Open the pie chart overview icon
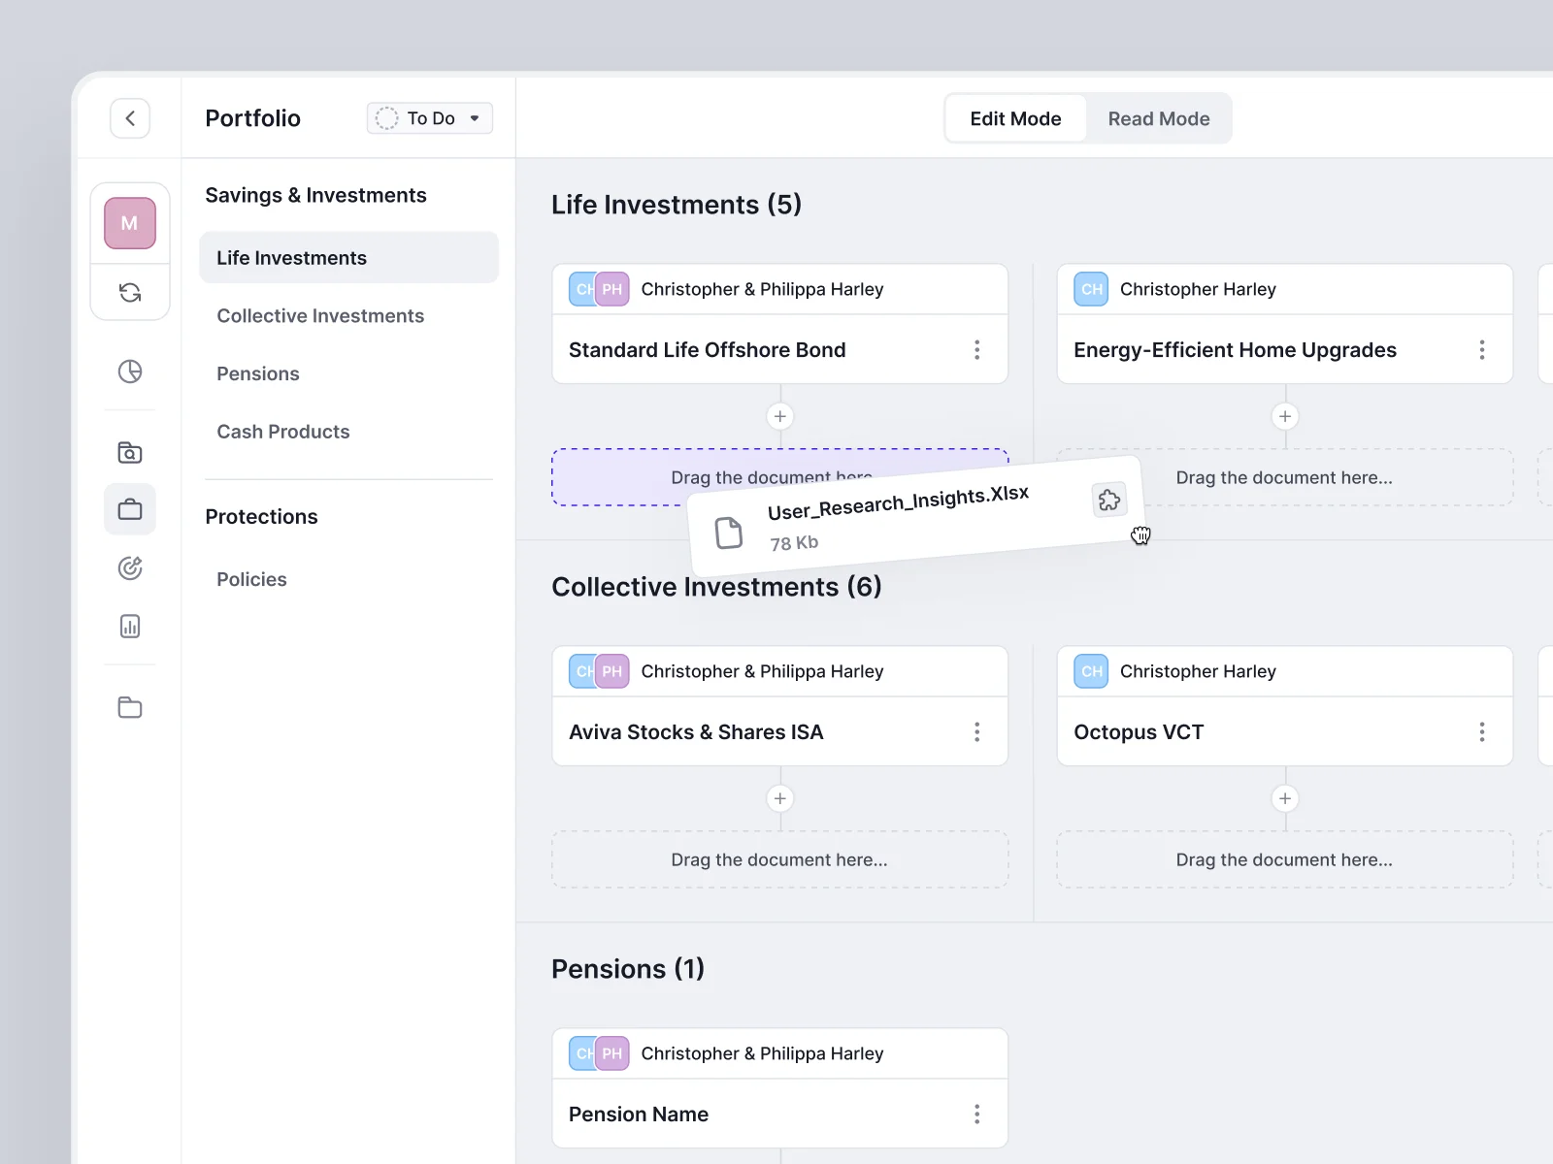1553x1164 pixels. 130,372
